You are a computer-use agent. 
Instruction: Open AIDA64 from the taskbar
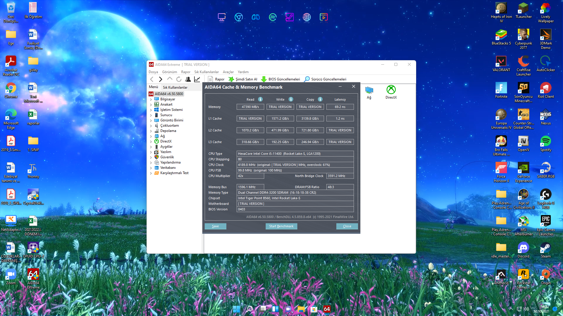pyautogui.click(x=327, y=309)
